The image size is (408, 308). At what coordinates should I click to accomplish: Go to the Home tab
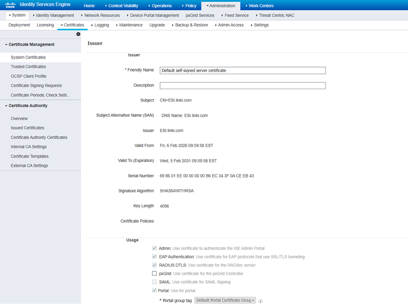[x=89, y=6]
